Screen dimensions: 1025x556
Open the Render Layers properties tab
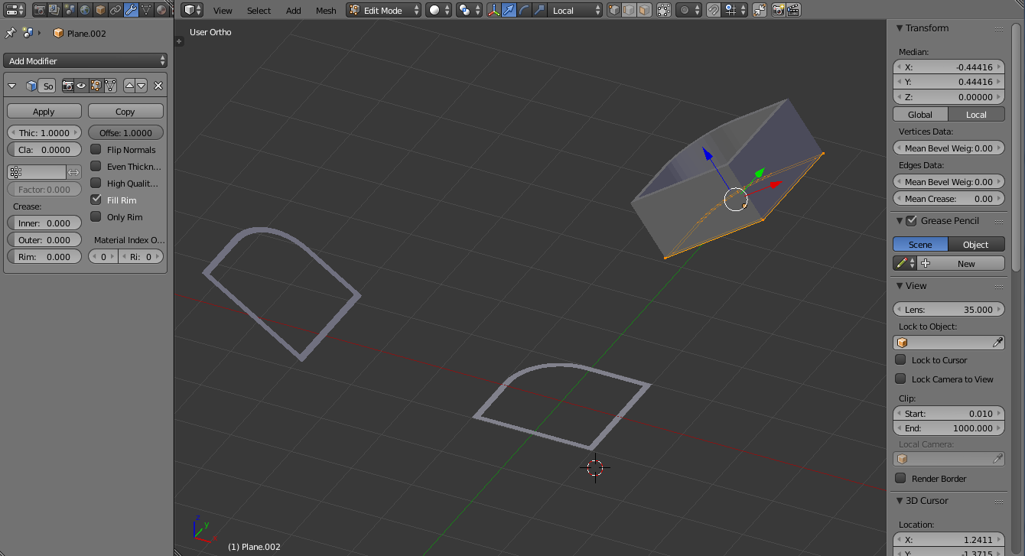coord(54,10)
